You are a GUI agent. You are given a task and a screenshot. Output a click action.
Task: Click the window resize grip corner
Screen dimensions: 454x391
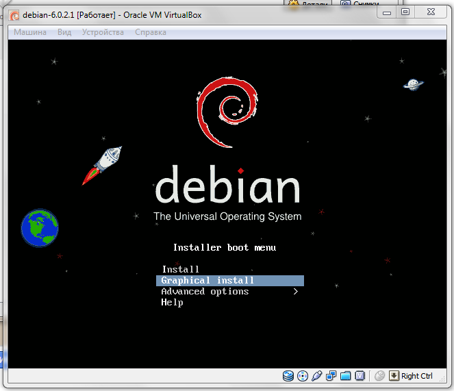(442, 379)
